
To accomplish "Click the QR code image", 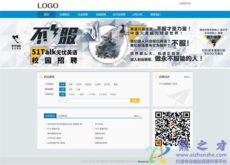I will point(173,129).
